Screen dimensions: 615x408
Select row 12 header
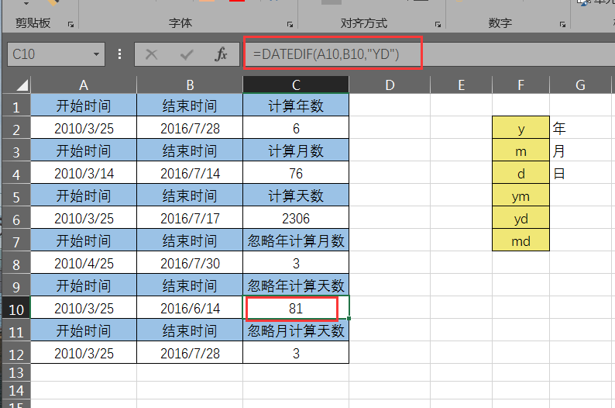[x=16, y=354]
